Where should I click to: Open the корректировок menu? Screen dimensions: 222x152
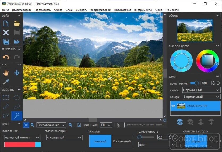pyautogui.click(x=100, y=10)
